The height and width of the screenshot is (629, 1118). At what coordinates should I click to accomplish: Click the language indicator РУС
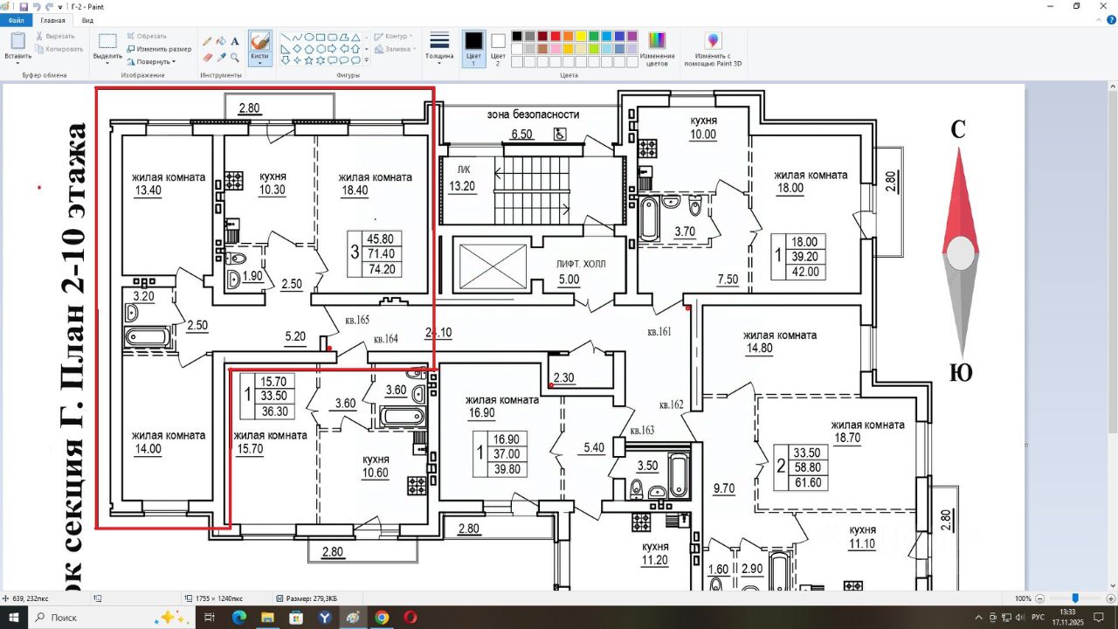(x=1038, y=618)
